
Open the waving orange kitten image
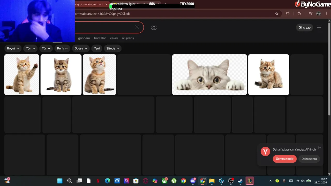coord(22,75)
